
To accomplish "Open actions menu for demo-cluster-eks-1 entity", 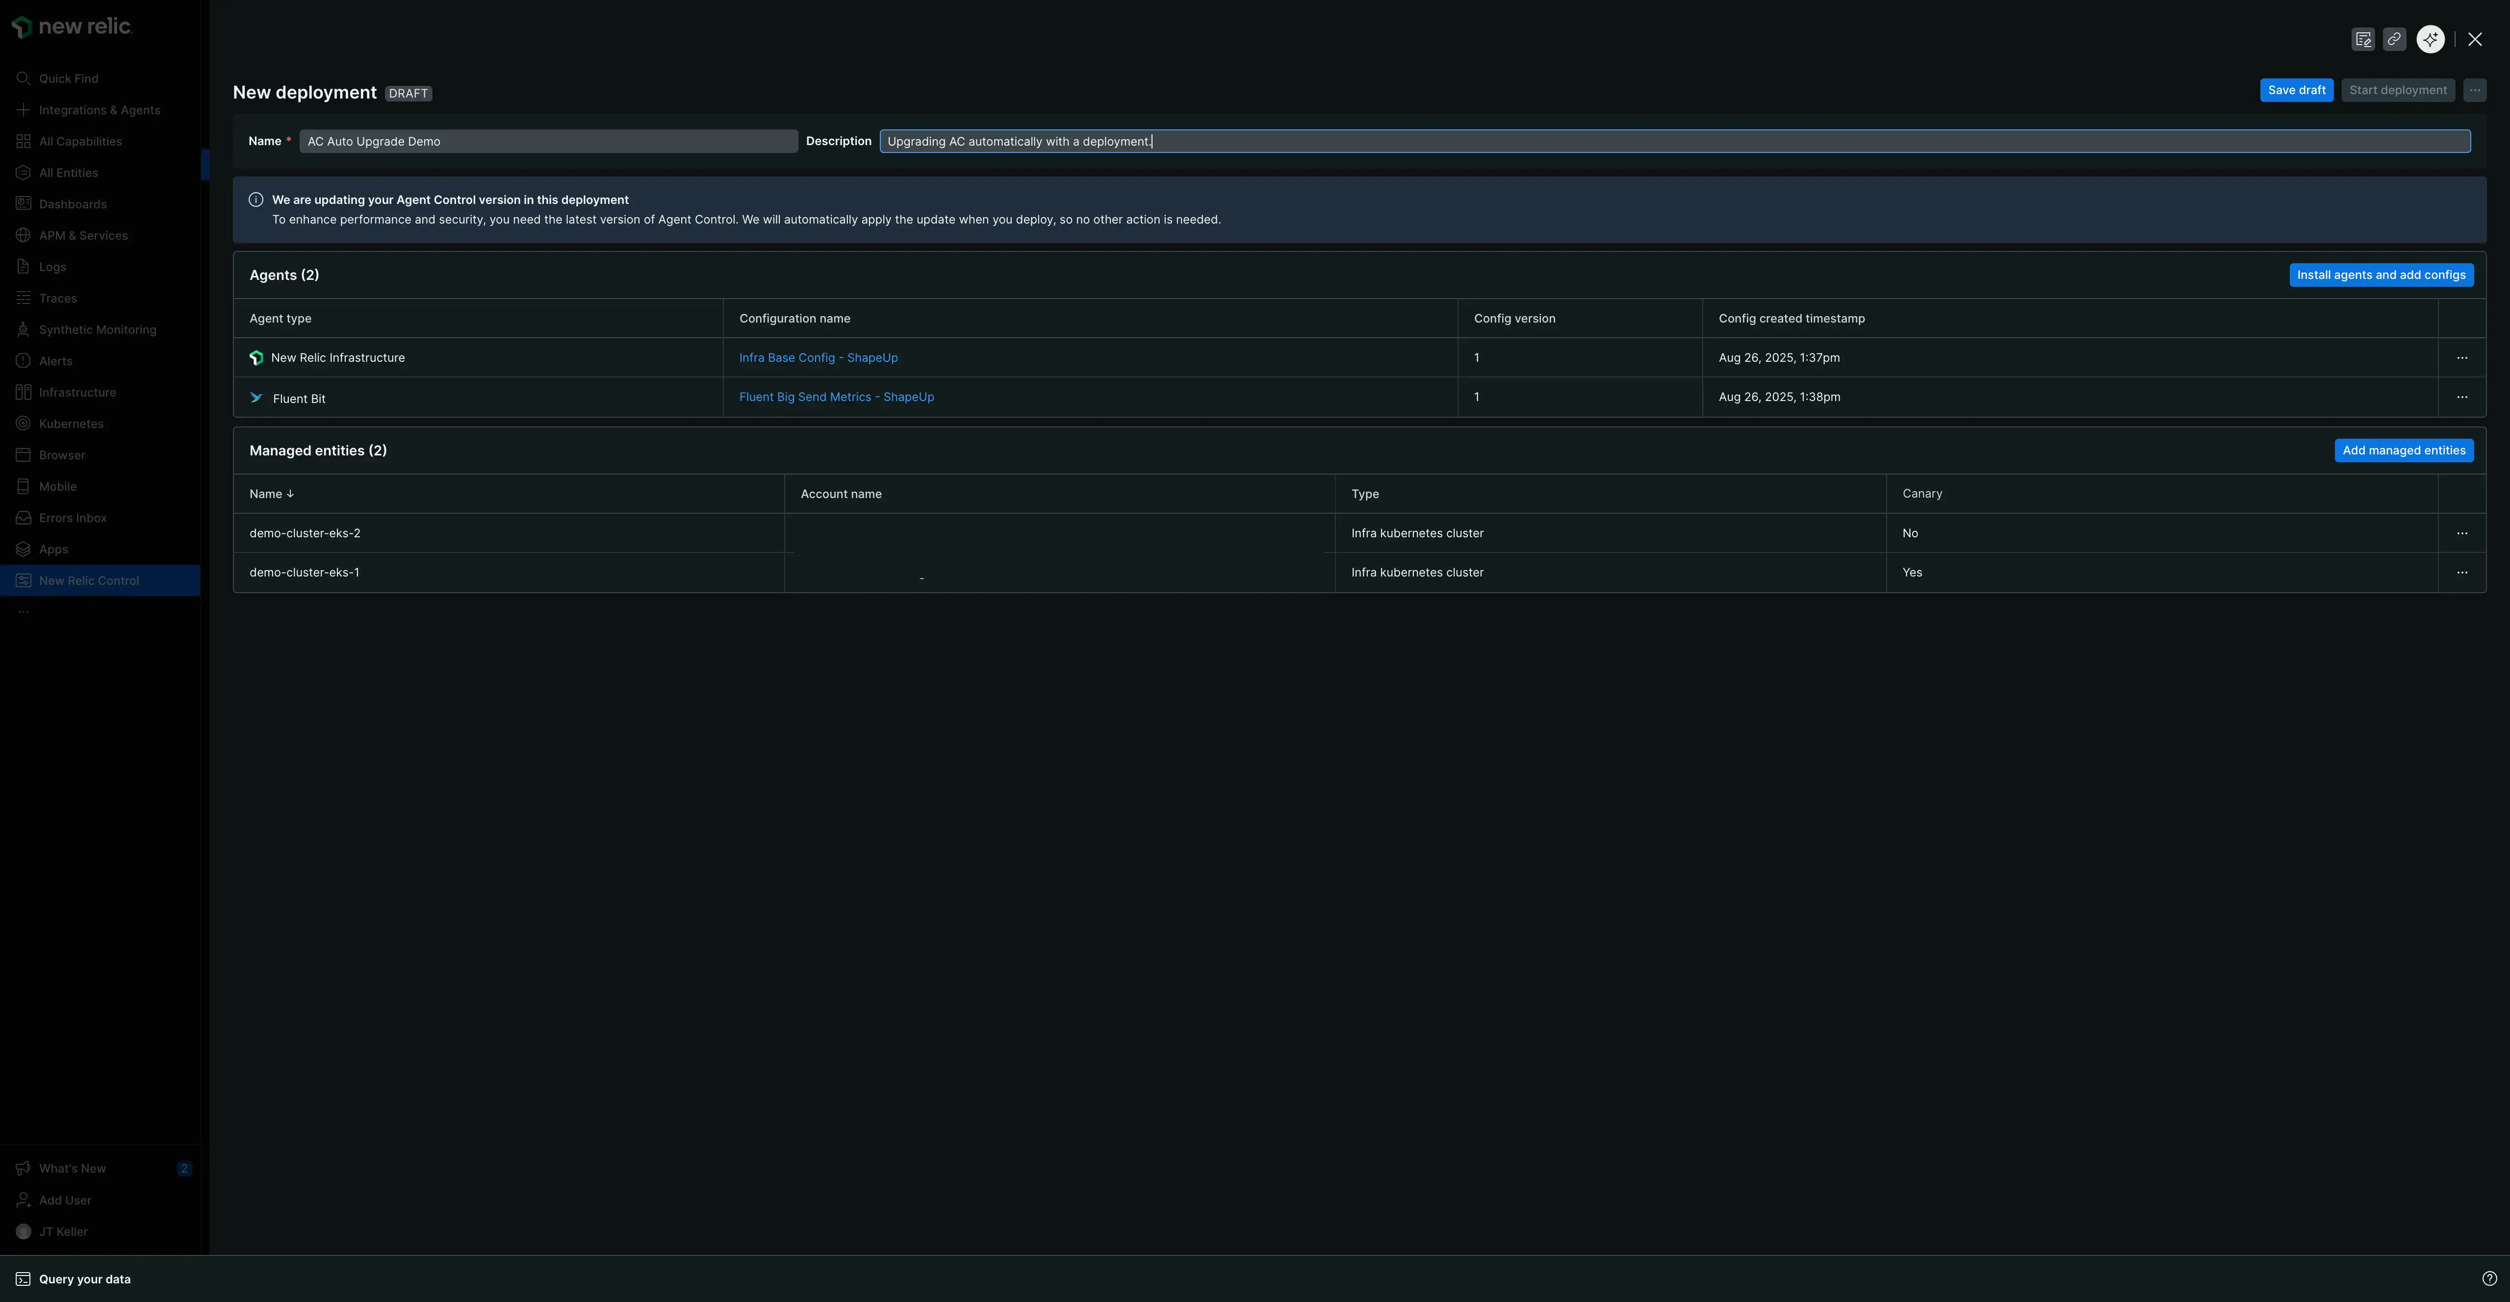I will [2462, 573].
